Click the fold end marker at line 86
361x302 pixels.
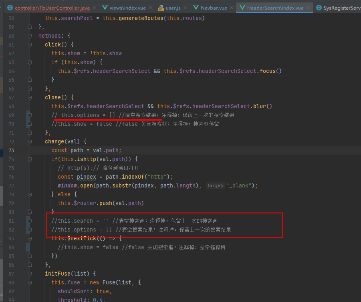pos(30,265)
